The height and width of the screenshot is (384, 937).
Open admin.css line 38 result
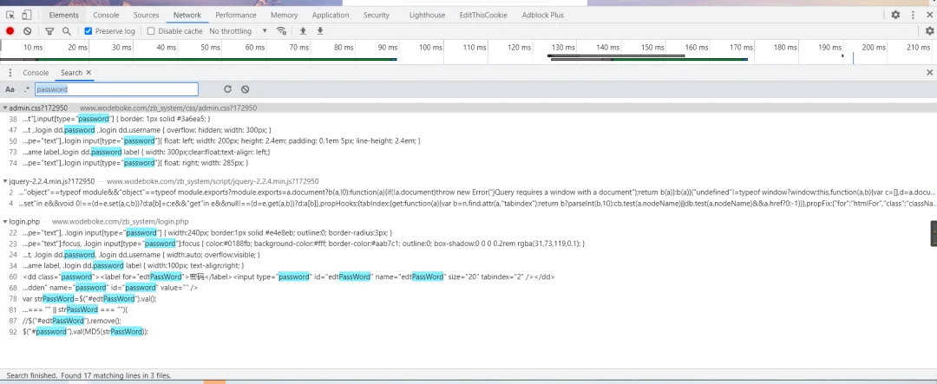pyautogui.click(x=468, y=119)
